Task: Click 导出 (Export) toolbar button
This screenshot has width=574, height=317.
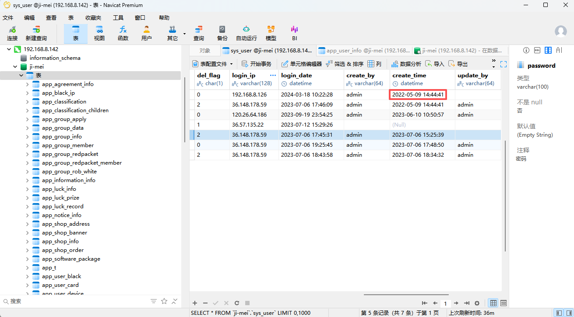Action: (x=458, y=64)
